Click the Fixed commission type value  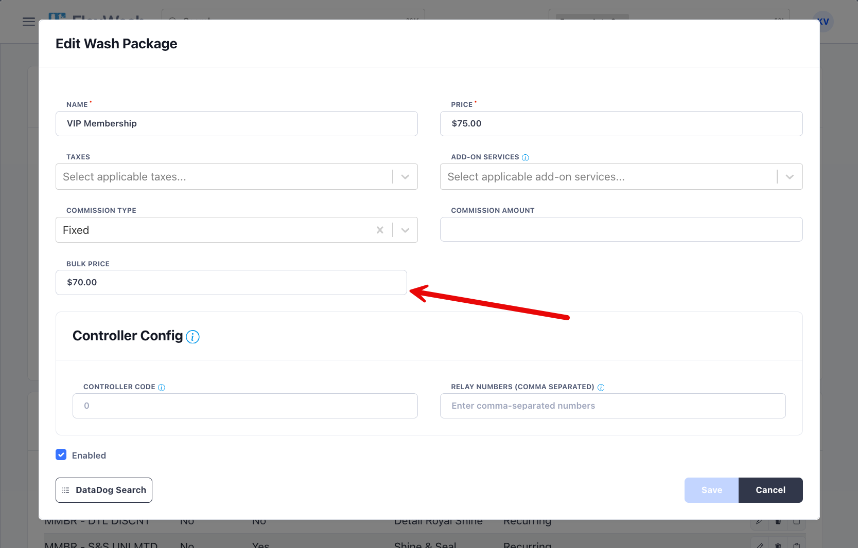[x=76, y=230]
